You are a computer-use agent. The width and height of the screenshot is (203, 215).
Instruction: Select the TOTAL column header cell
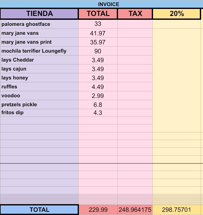98,14
